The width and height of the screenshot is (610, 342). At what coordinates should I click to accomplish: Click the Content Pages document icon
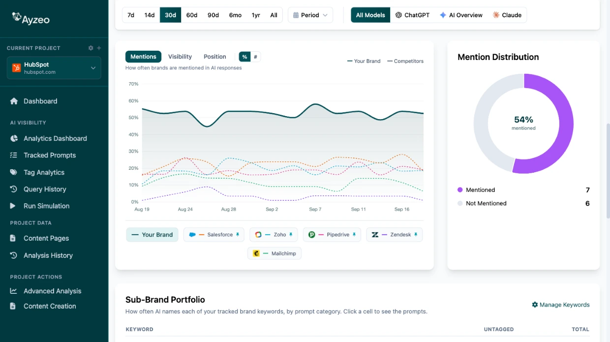coord(13,238)
